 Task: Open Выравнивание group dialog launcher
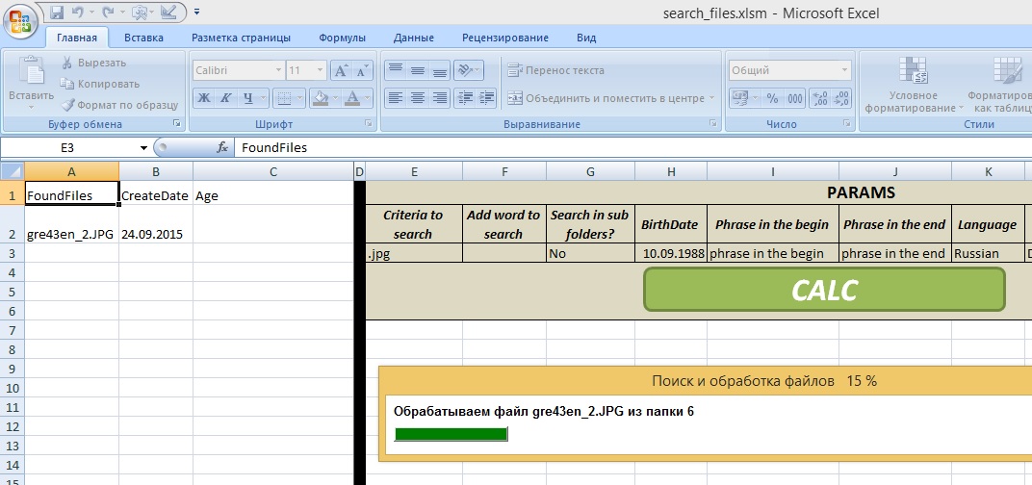[x=713, y=124]
